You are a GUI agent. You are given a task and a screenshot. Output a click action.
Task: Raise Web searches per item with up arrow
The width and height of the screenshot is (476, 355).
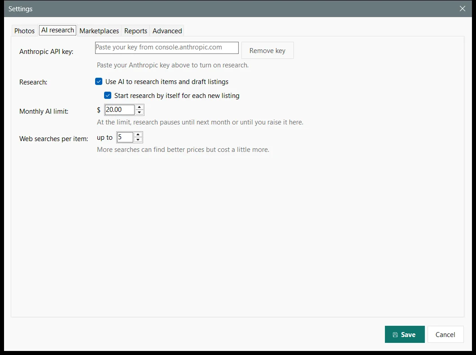(x=138, y=134)
